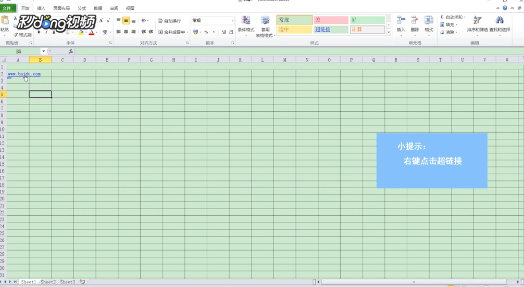Toggle underline formatting
This screenshot has width=524, height=287.
coord(54,32)
